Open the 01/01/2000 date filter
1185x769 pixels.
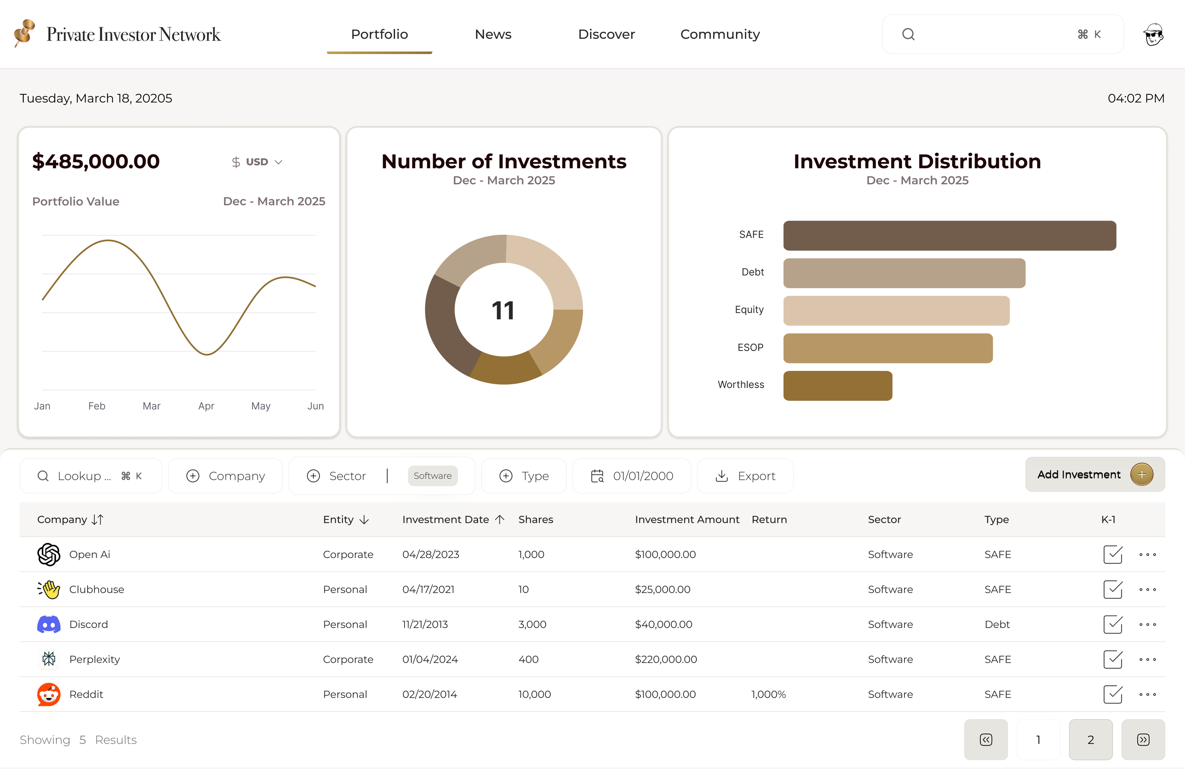coord(632,476)
